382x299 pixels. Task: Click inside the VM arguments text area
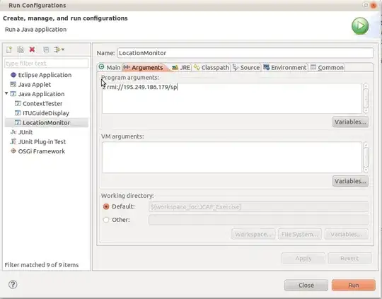coord(232,158)
